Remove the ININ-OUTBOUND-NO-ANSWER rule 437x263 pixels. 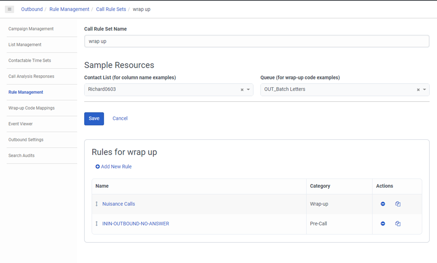[383, 224]
